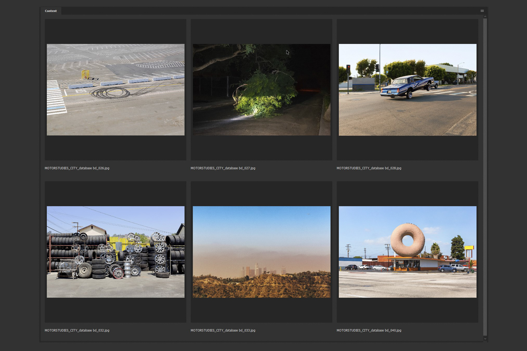Click filename MOTORSTUDIES_CITY_database bd_032.jpg

point(77,330)
